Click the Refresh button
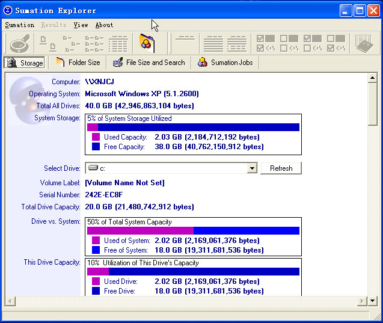 (x=281, y=168)
